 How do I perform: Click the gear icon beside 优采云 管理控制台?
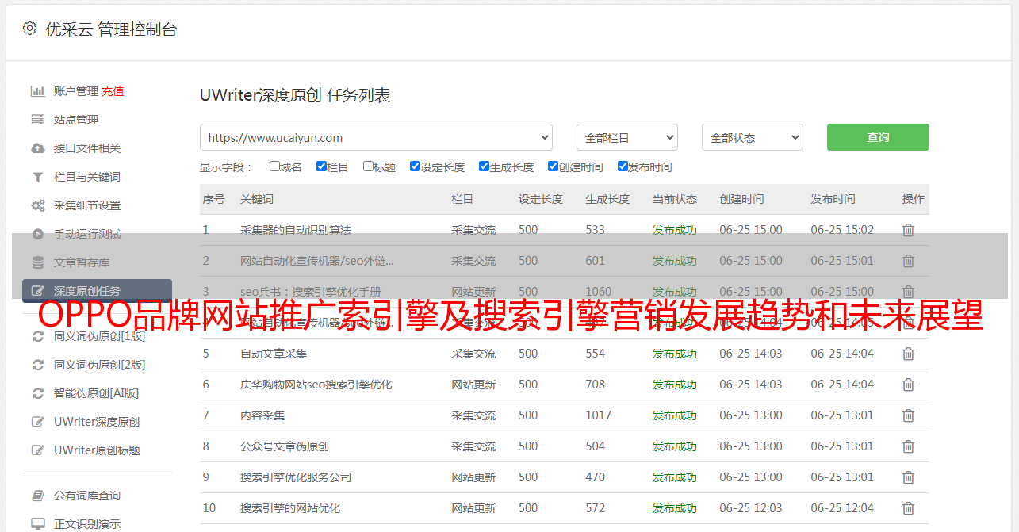29,29
